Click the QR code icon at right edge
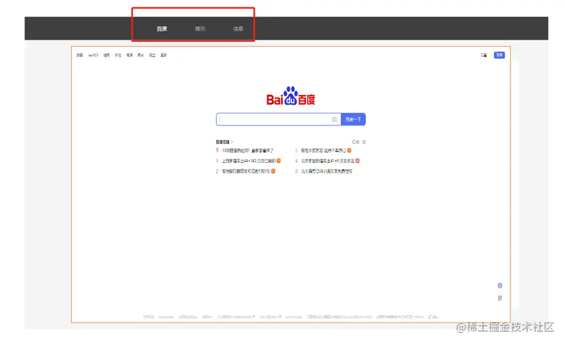Viewport: 565px width, 344px height. pos(500,298)
